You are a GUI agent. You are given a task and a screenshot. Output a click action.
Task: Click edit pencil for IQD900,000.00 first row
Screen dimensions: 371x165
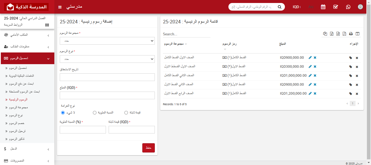[x=310, y=58]
